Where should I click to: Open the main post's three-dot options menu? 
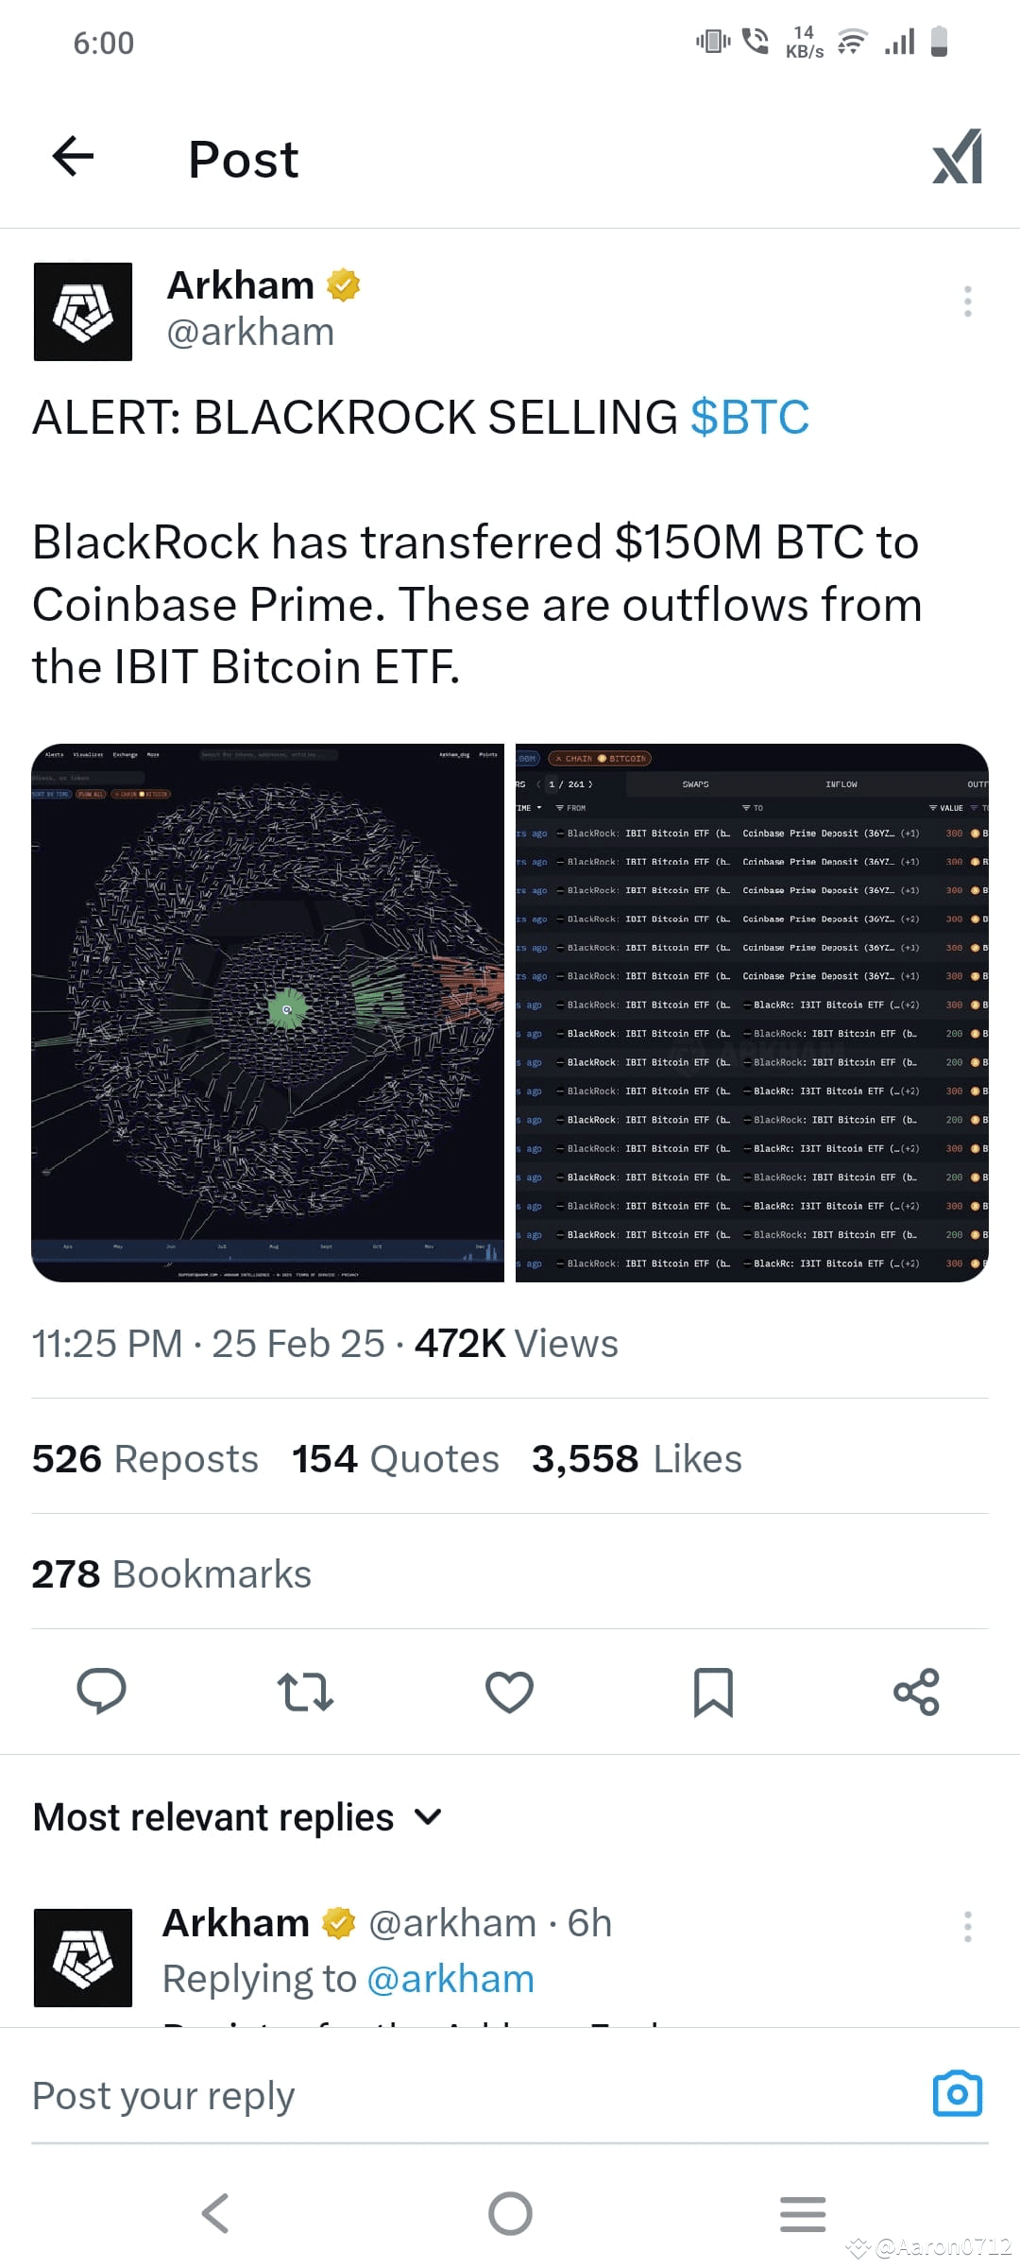click(967, 301)
